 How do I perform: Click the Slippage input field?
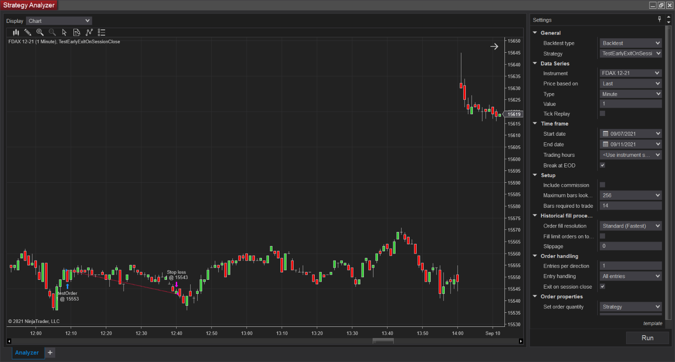click(x=631, y=246)
